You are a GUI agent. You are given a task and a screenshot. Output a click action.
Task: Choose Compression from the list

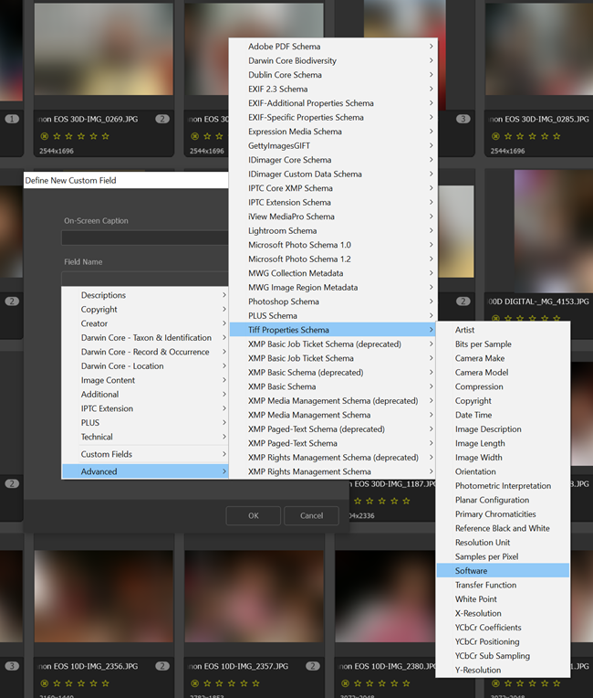coord(503,386)
